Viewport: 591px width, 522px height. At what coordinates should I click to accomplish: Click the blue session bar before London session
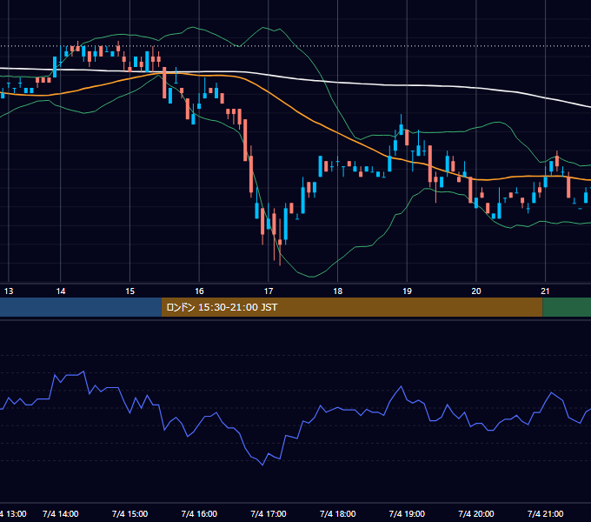click(81, 307)
